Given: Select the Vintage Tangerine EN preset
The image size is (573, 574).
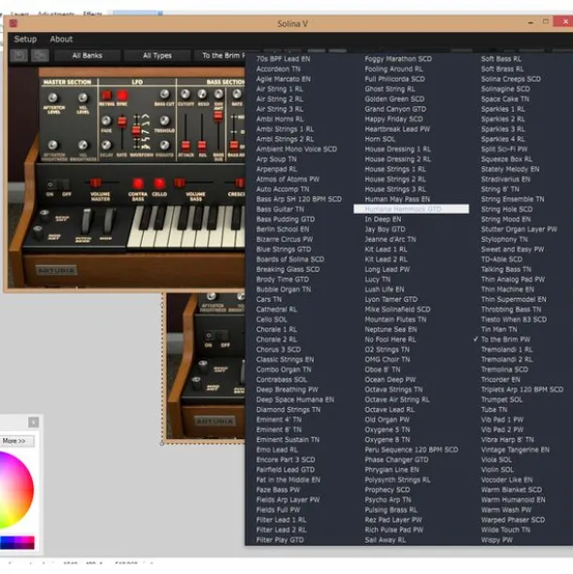Looking at the screenshot, I should [x=515, y=450].
